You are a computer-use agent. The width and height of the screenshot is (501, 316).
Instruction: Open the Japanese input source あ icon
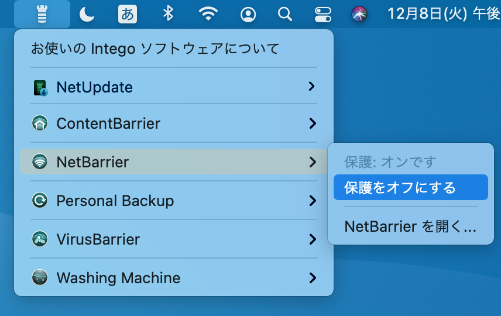[x=128, y=15]
